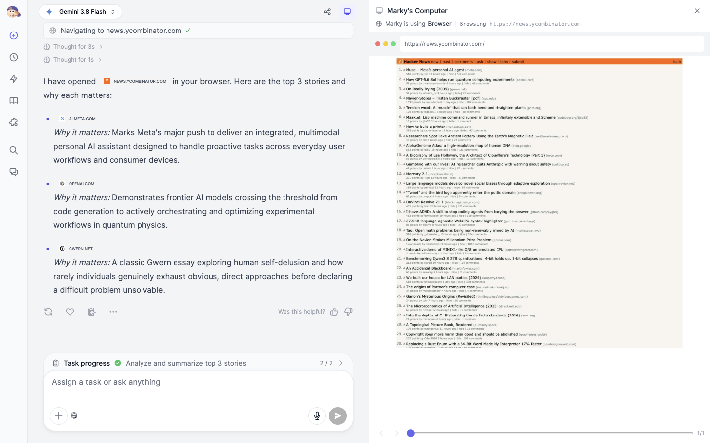Viewport: 710px width, 443px height.
Task: Click the previous step arrow in the computer timeline
Action: (x=381, y=433)
